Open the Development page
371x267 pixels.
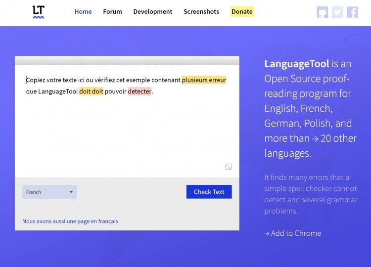pyautogui.click(x=153, y=11)
